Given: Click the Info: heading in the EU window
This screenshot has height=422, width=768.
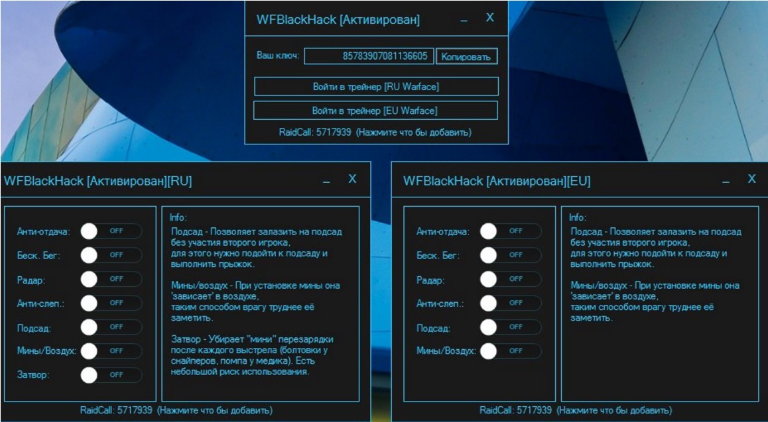Looking at the screenshot, I should (578, 217).
